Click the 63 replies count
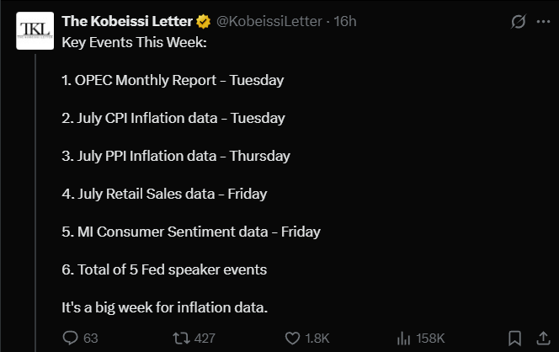The image size is (559, 352). tap(91, 338)
